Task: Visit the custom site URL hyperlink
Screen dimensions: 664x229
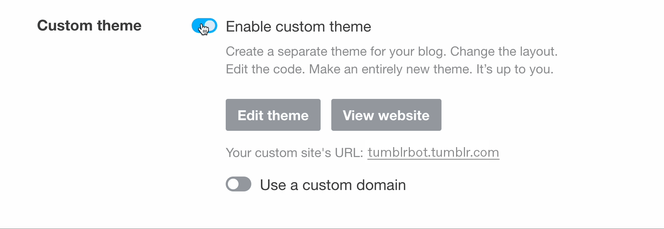Action: [x=433, y=152]
